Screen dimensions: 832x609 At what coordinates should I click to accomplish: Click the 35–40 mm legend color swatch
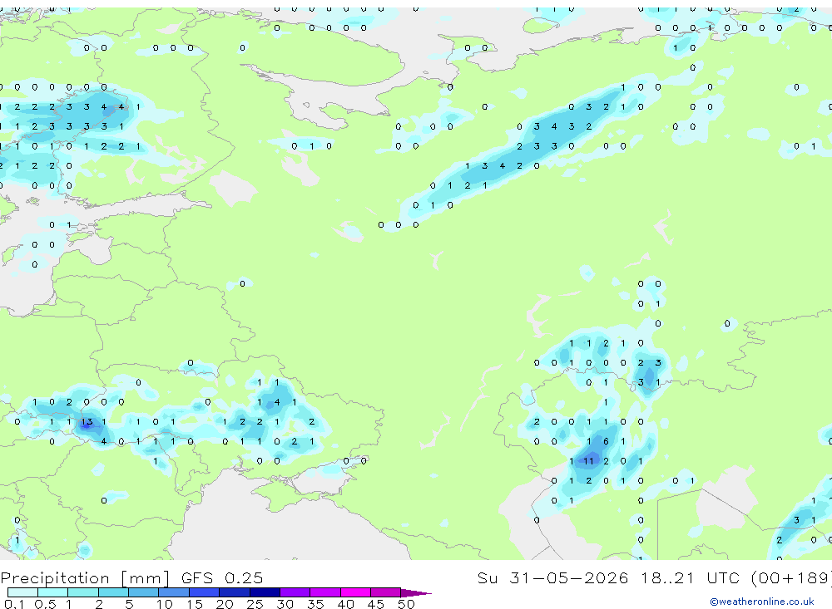[x=324, y=592]
